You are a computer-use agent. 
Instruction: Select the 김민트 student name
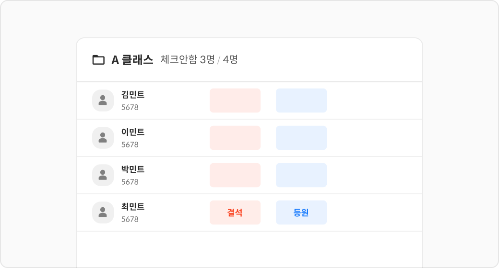133,95
